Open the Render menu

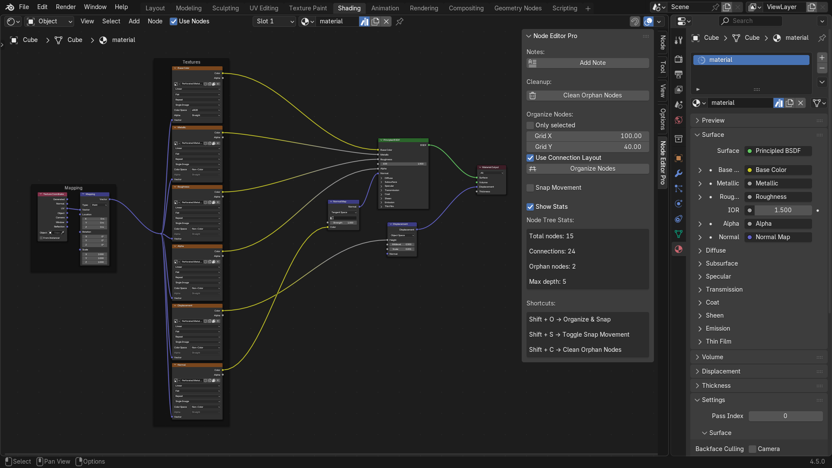click(x=66, y=7)
